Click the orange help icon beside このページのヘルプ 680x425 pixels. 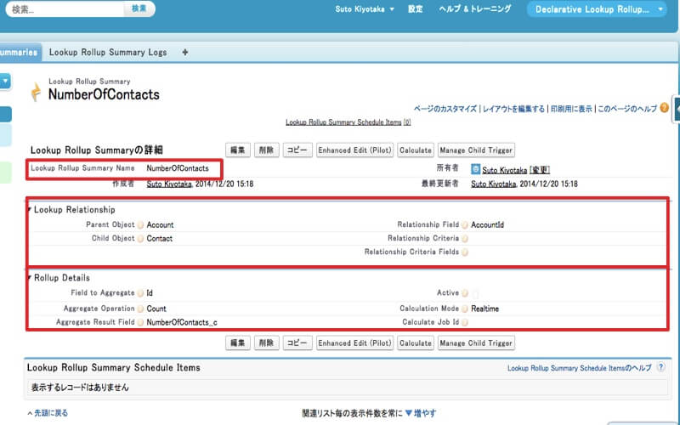[664, 108]
